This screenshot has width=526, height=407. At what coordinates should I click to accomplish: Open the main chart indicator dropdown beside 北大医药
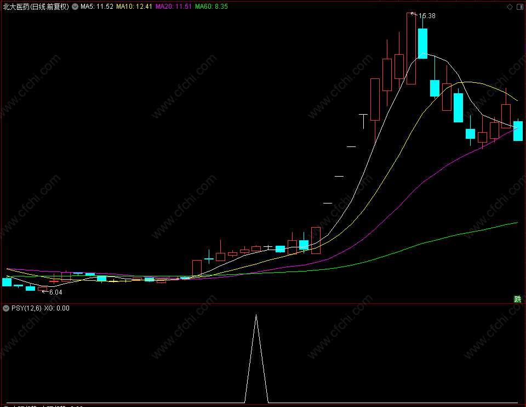pos(75,7)
